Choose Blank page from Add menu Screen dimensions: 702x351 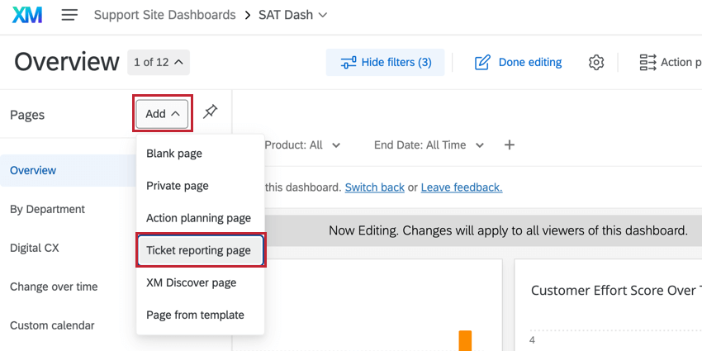pyautogui.click(x=174, y=153)
